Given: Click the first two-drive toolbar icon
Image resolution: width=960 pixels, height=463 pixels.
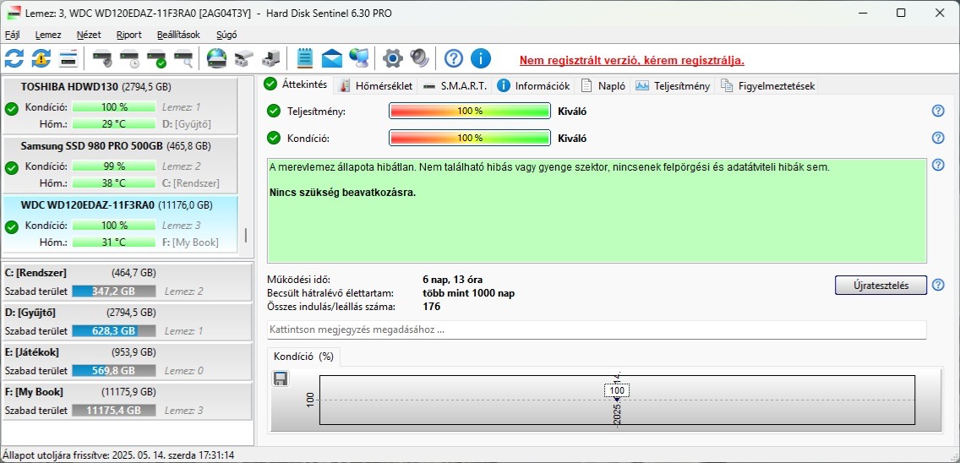Looking at the screenshot, I should coord(243,59).
